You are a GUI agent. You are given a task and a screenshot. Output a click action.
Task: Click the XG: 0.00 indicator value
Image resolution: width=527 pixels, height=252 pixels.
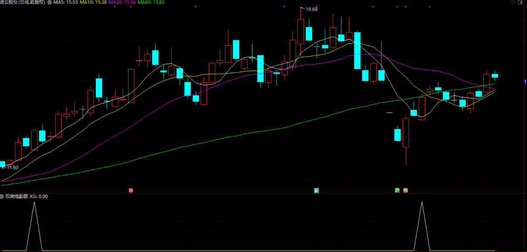click(x=38, y=197)
